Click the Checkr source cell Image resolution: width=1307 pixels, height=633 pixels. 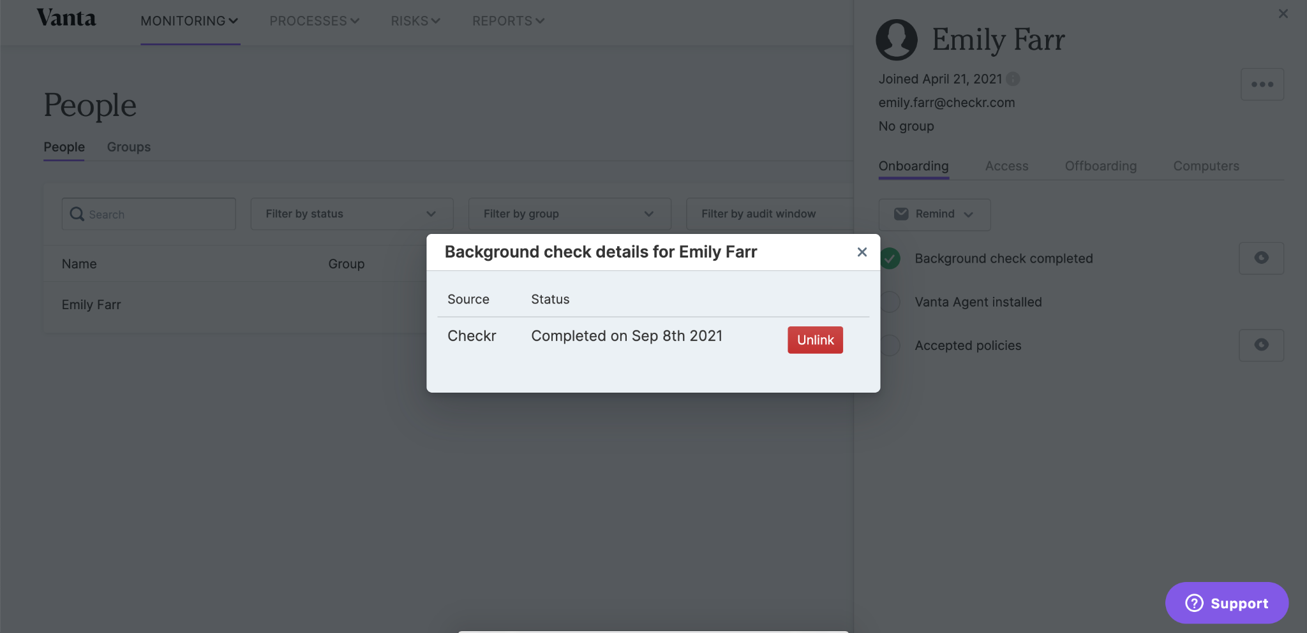pyautogui.click(x=472, y=336)
